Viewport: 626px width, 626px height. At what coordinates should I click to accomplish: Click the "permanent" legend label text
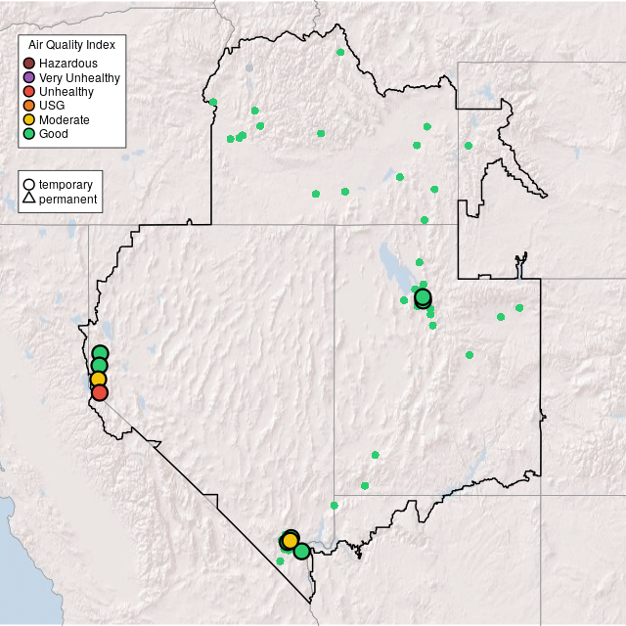pos(67,199)
